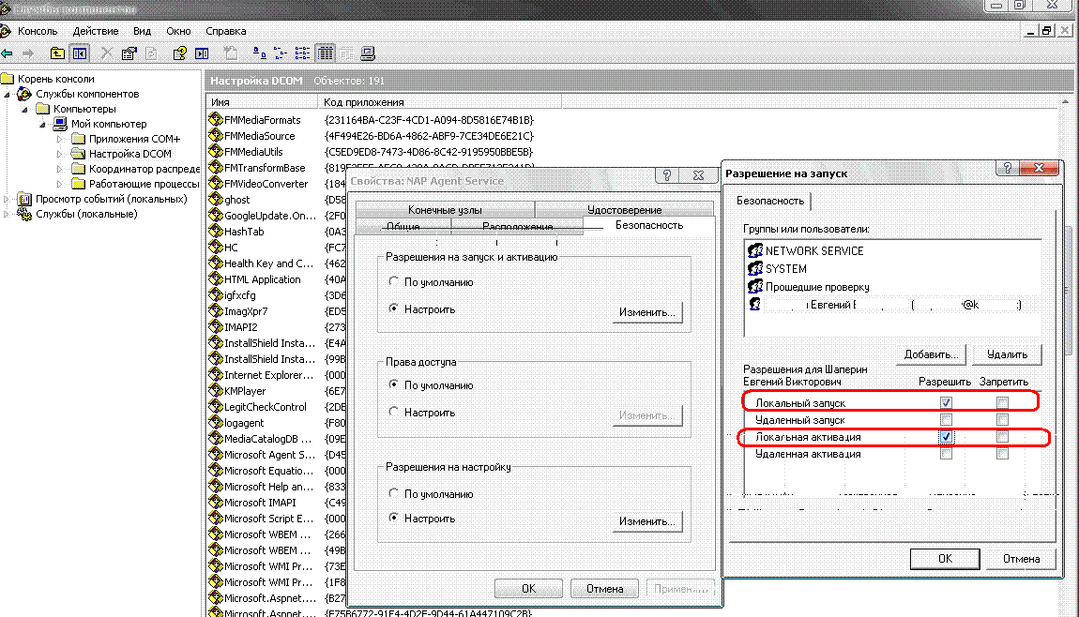Click the Back arrow in the toolbar
The image size is (1079, 617).
(x=8, y=53)
